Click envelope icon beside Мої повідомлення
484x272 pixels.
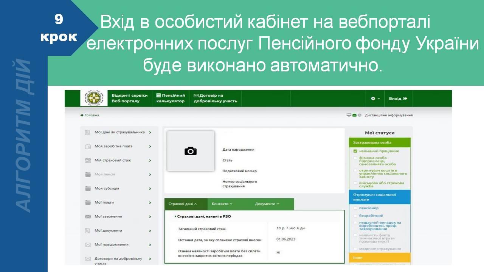point(88,244)
